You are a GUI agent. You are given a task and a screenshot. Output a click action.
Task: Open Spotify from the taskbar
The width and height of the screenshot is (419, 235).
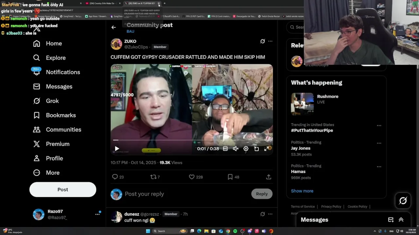tap(235, 231)
